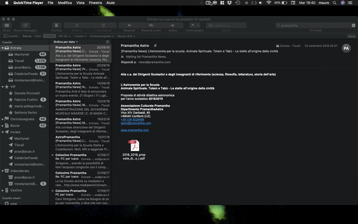This screenshot has width=358, height=224.
Task: Click the Ricevi get mail icon
Action: point(7,25)
